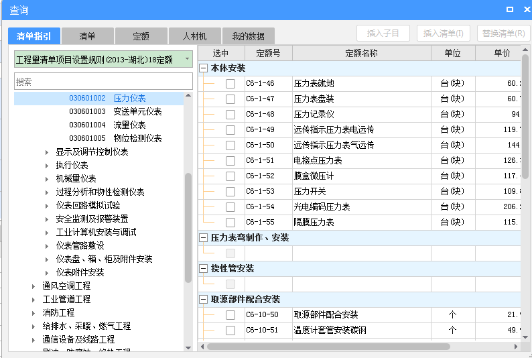Expand the 仪表附件安装 node

(x=47, y=273)
